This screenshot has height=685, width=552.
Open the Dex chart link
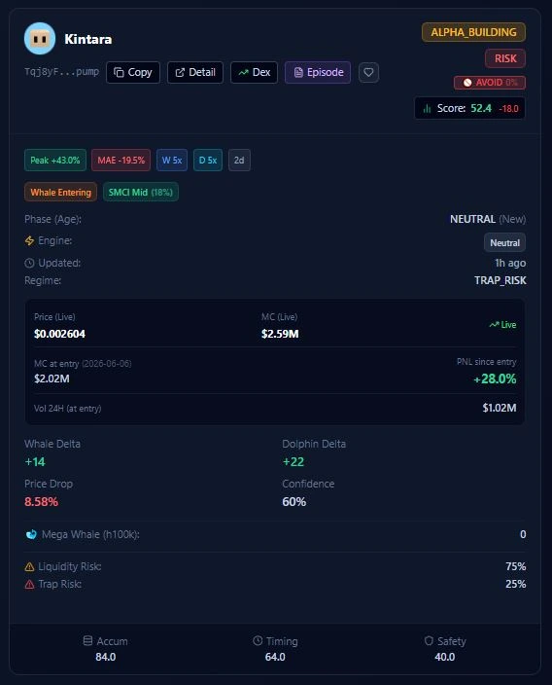point(254,72)
